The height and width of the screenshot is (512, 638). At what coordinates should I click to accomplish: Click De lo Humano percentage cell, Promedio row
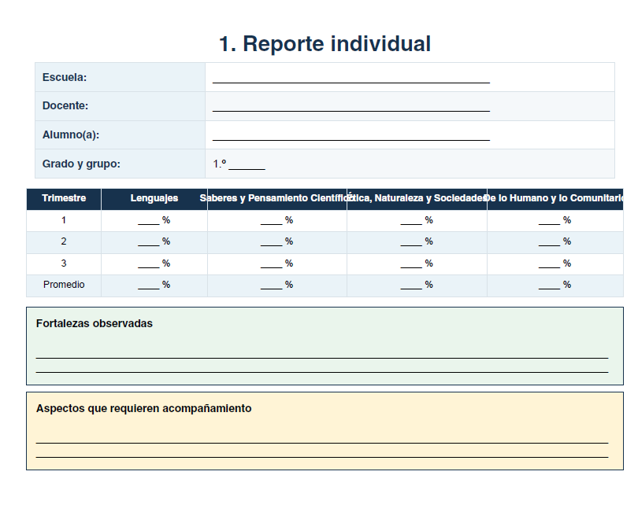click(x=555, y=285)
